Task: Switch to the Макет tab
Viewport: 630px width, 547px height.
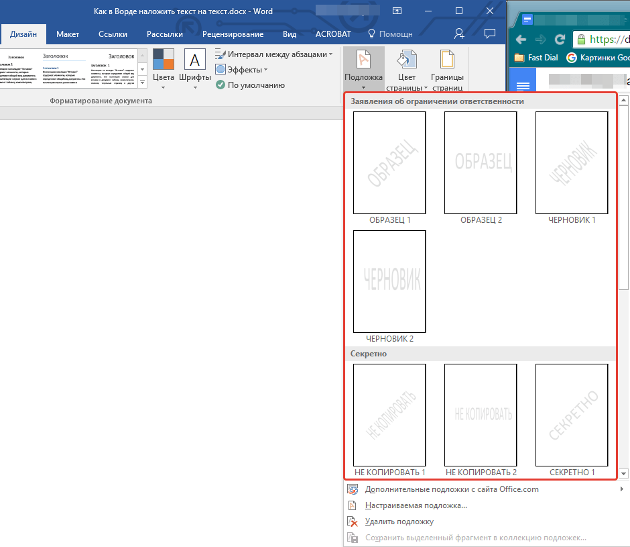Action: pos(68,34)
